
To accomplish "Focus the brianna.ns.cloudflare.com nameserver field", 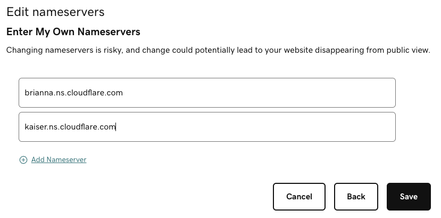I will click(x=207, y=93).
